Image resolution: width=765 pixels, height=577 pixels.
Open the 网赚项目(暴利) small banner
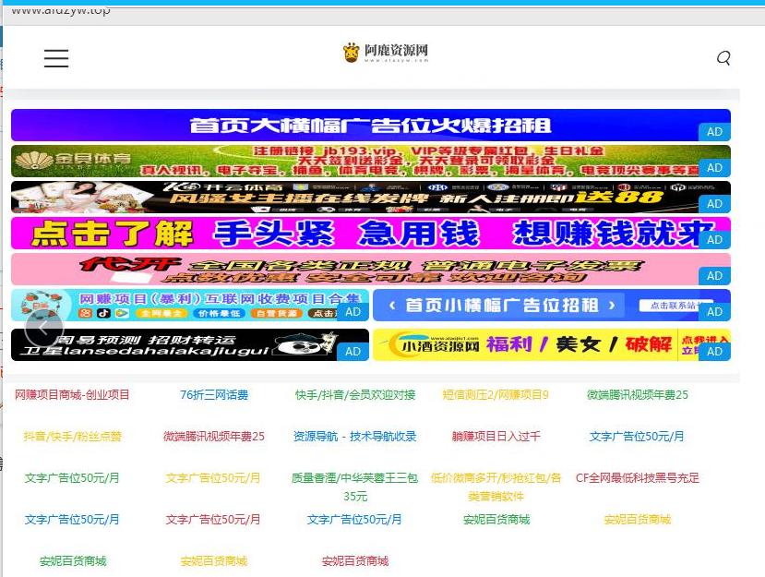pyautogui.click(x=190, y=305)
